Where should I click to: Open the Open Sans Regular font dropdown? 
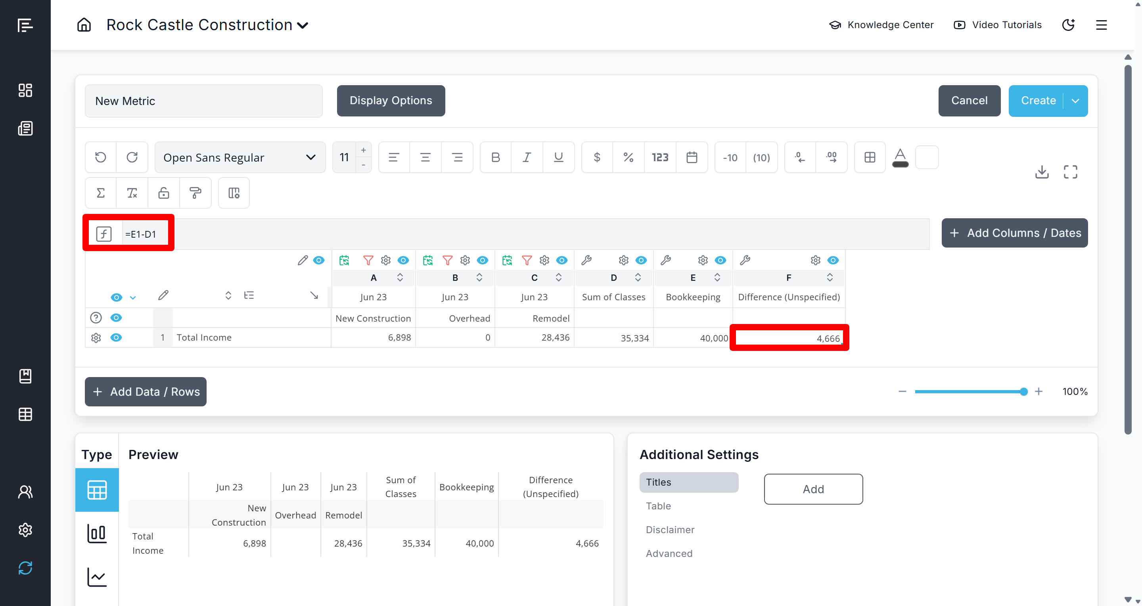(x=240, y=157)
